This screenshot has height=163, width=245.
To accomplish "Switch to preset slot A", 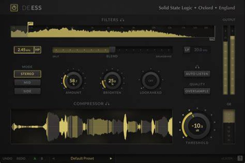I will [x=35, y=159].
